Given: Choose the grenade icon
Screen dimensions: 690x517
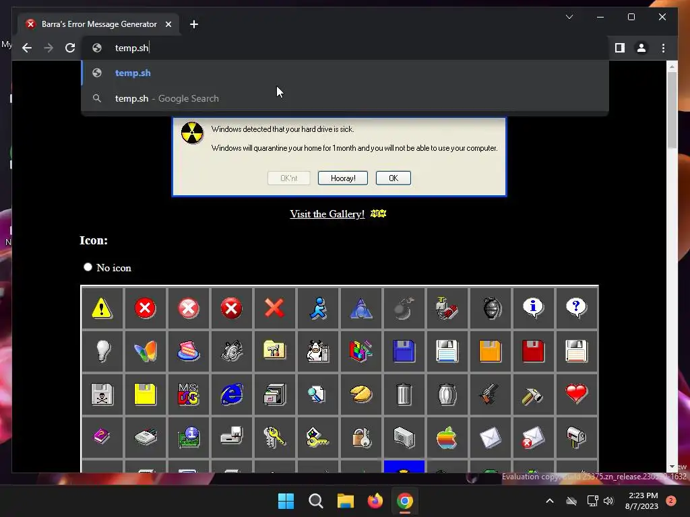Looking at the screenshot, I should (x=491, y=308).
